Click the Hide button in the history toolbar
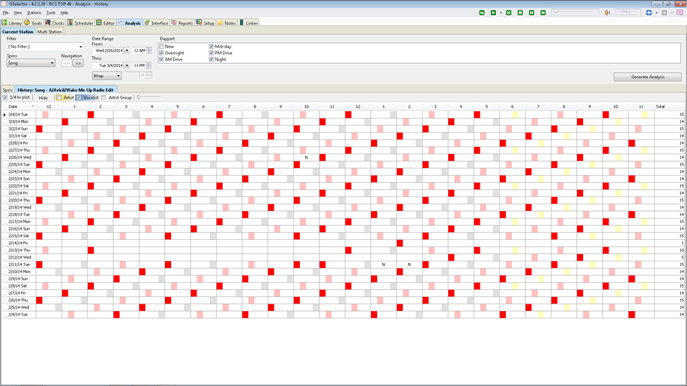 pos(43,98)
